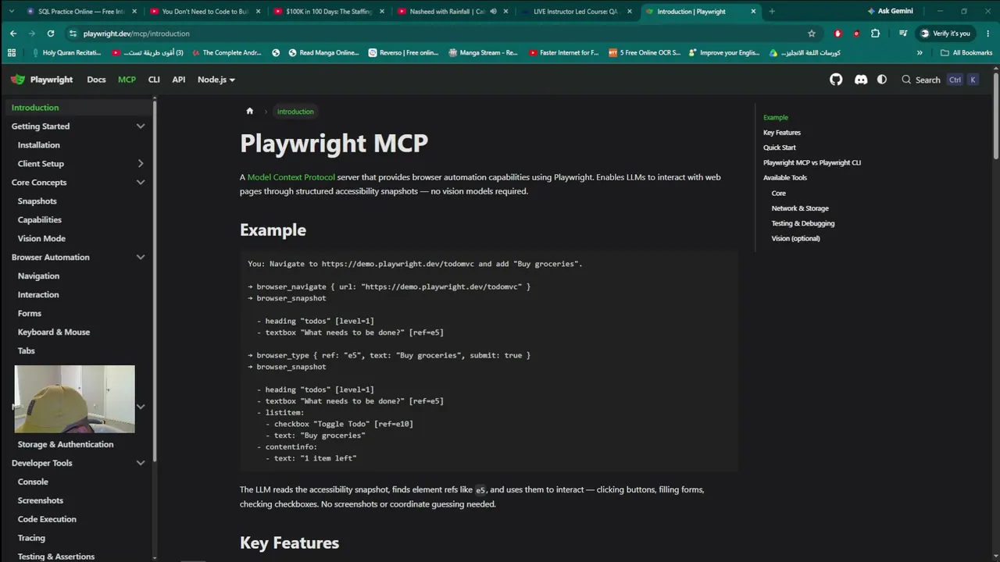Click the Verify it's you profile button
Screen dimensions: 1000x562
pyautogui.click(x=945, y=34)
